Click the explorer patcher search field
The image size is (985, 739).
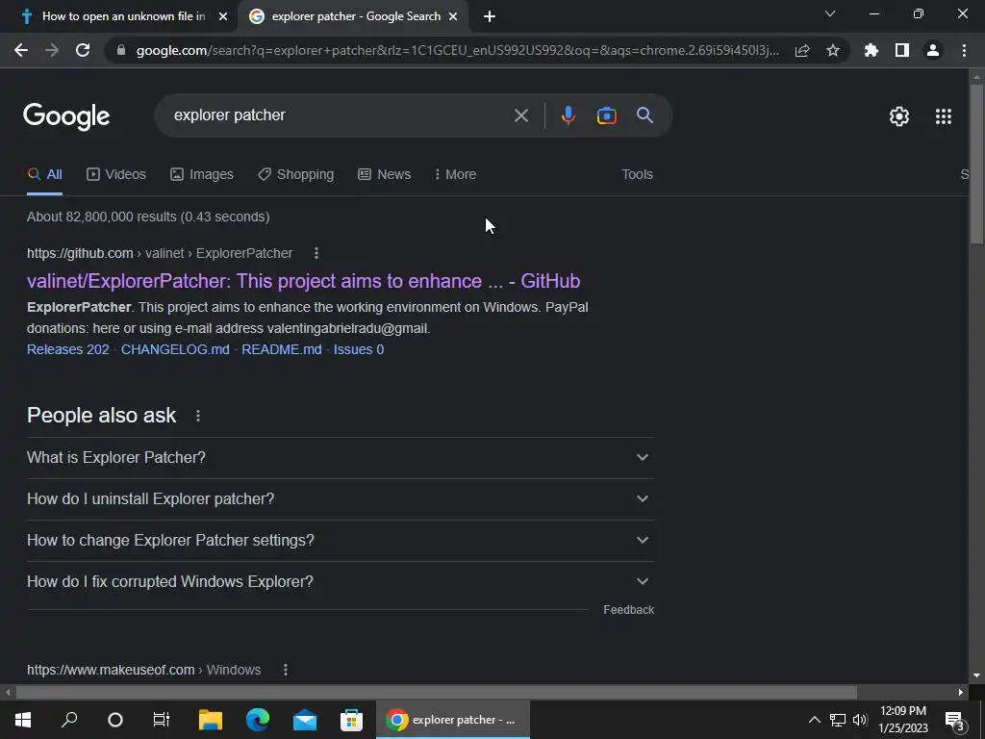340,115
